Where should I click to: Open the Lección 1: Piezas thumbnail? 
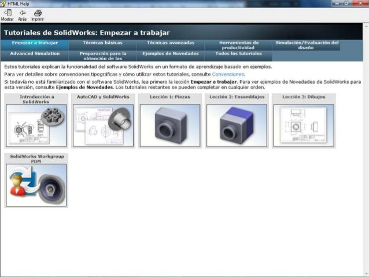(x=170, y=125)
